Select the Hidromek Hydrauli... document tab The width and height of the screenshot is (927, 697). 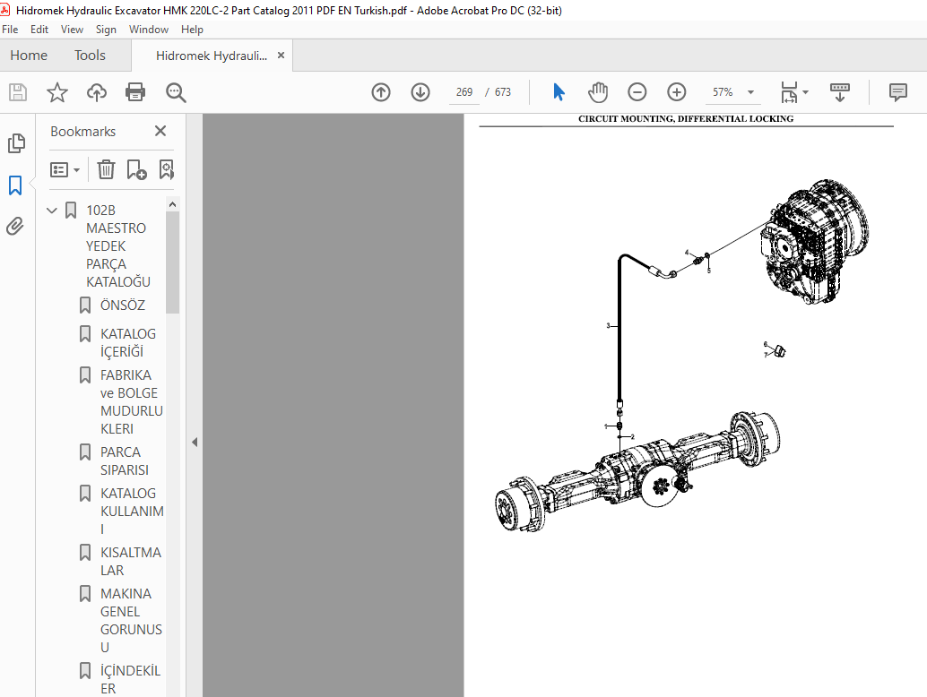tap(211, 56)
